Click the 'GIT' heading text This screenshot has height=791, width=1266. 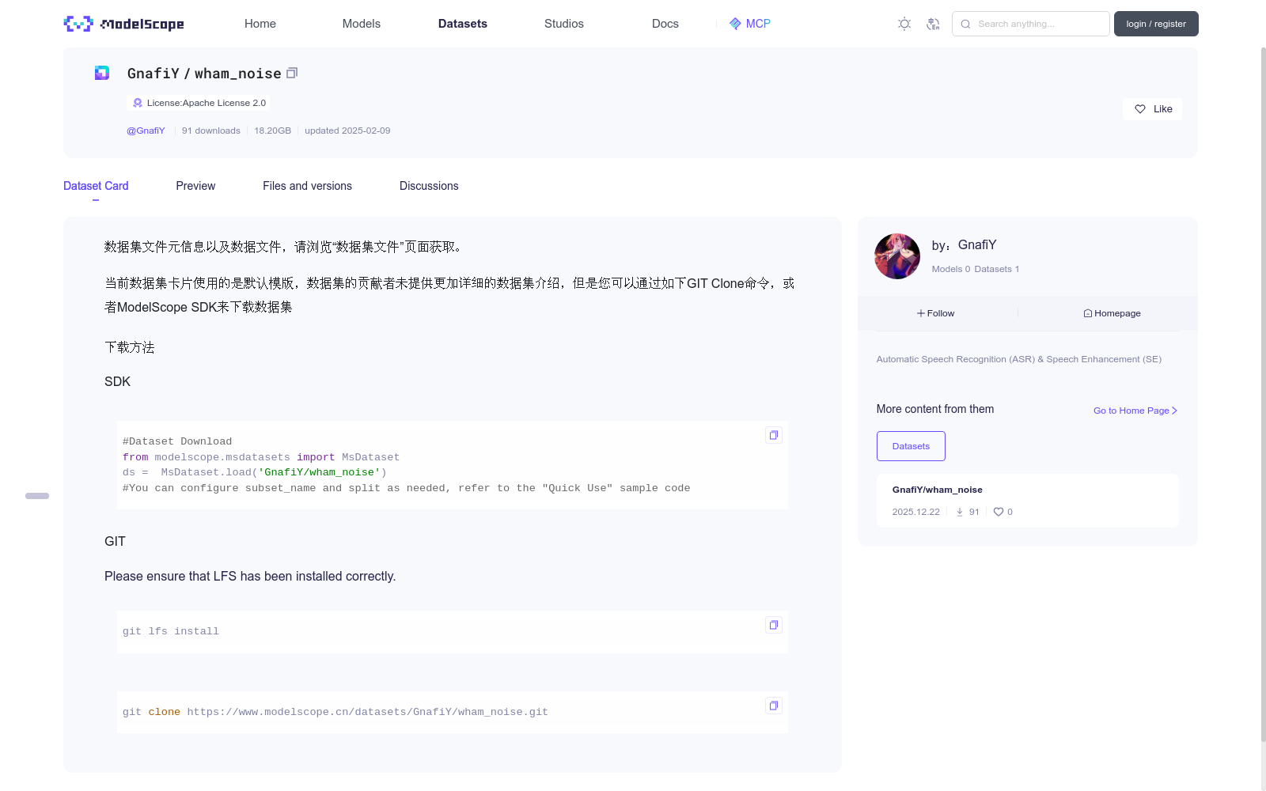[x=115, y=541]
